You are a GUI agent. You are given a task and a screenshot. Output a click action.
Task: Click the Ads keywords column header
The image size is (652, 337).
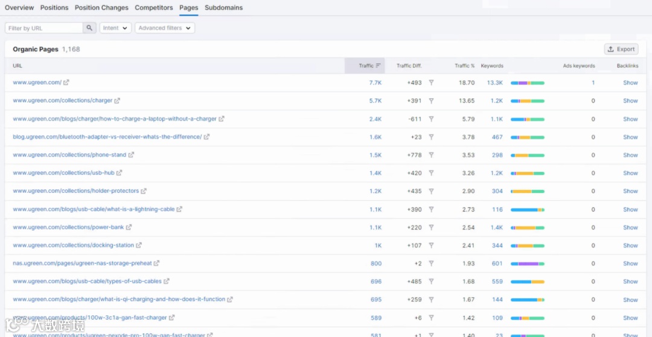[x=579, y=66]
